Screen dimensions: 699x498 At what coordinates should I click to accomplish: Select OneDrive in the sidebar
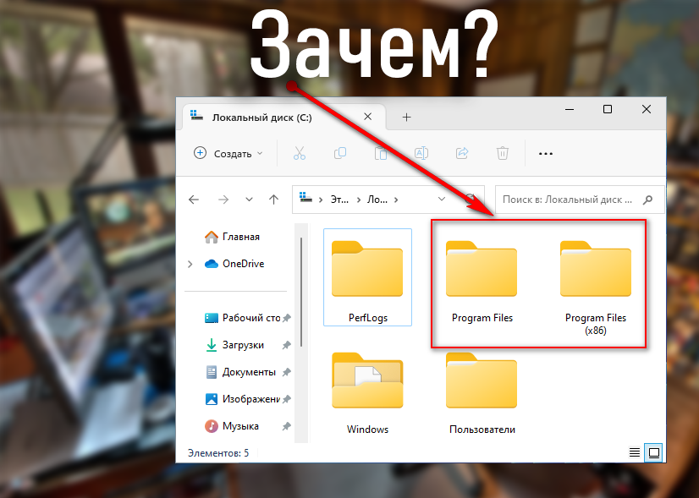pos(234,264)
